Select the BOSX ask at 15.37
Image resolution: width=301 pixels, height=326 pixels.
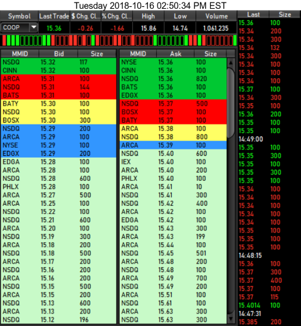pyautogui.click(x=173, y=112)
